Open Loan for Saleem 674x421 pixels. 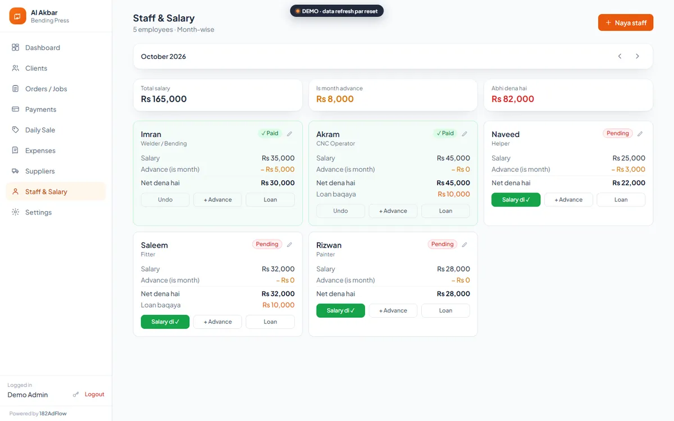click(x=270, y=322)
